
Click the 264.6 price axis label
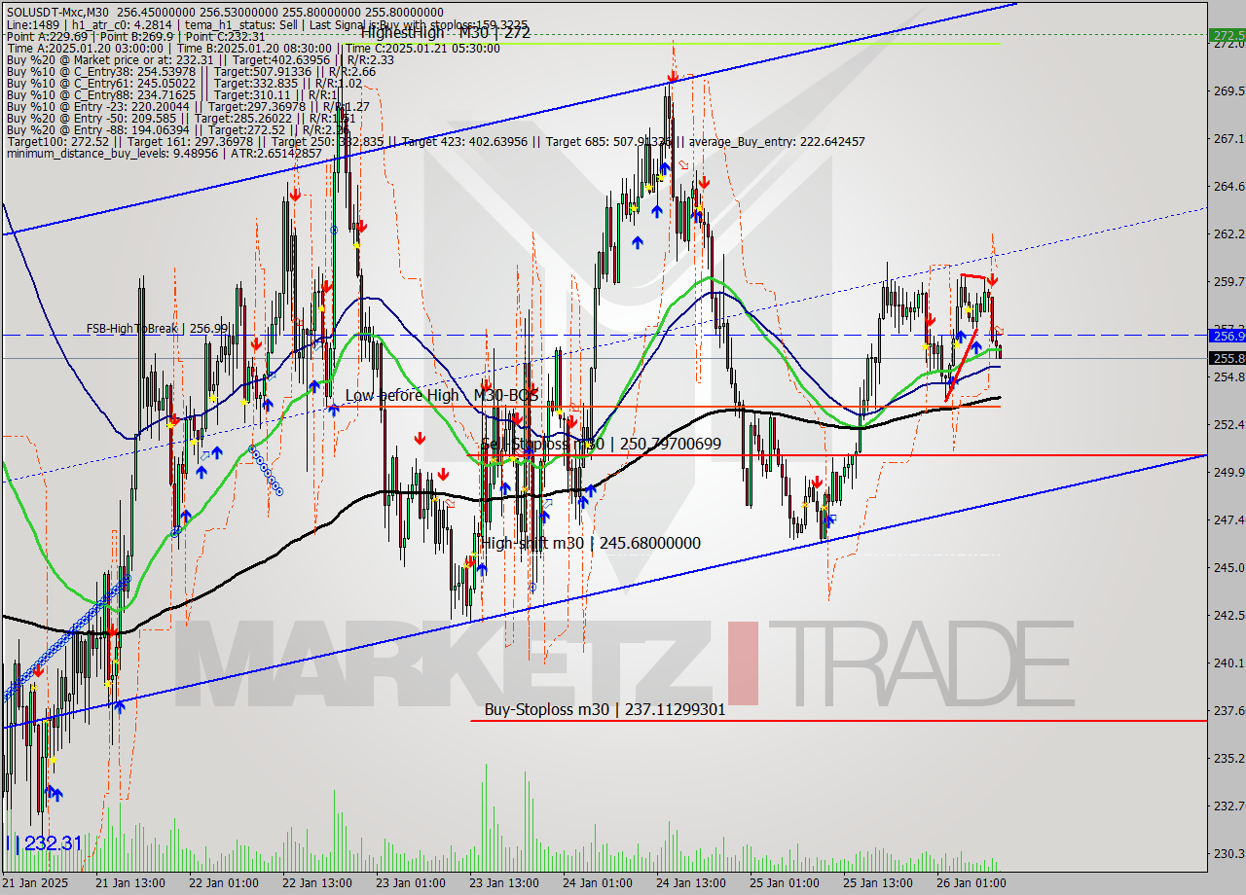point(1228,186)
